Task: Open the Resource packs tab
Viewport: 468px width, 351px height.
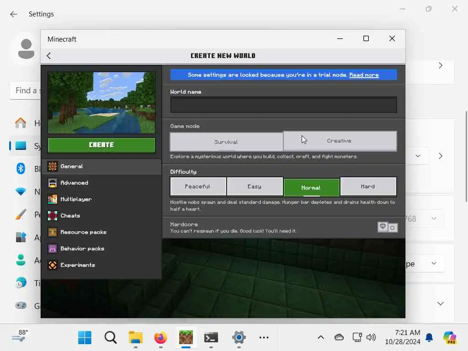Action: (101, 232)
